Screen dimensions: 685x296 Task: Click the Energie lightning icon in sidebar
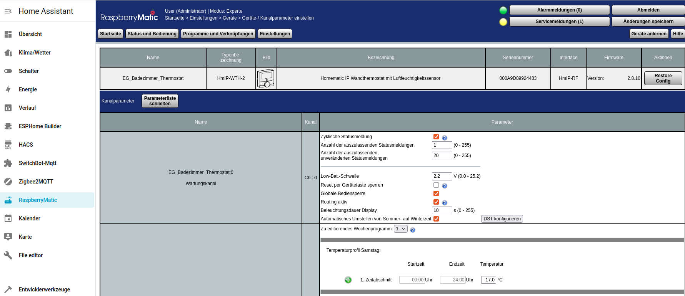coord(8,89)
